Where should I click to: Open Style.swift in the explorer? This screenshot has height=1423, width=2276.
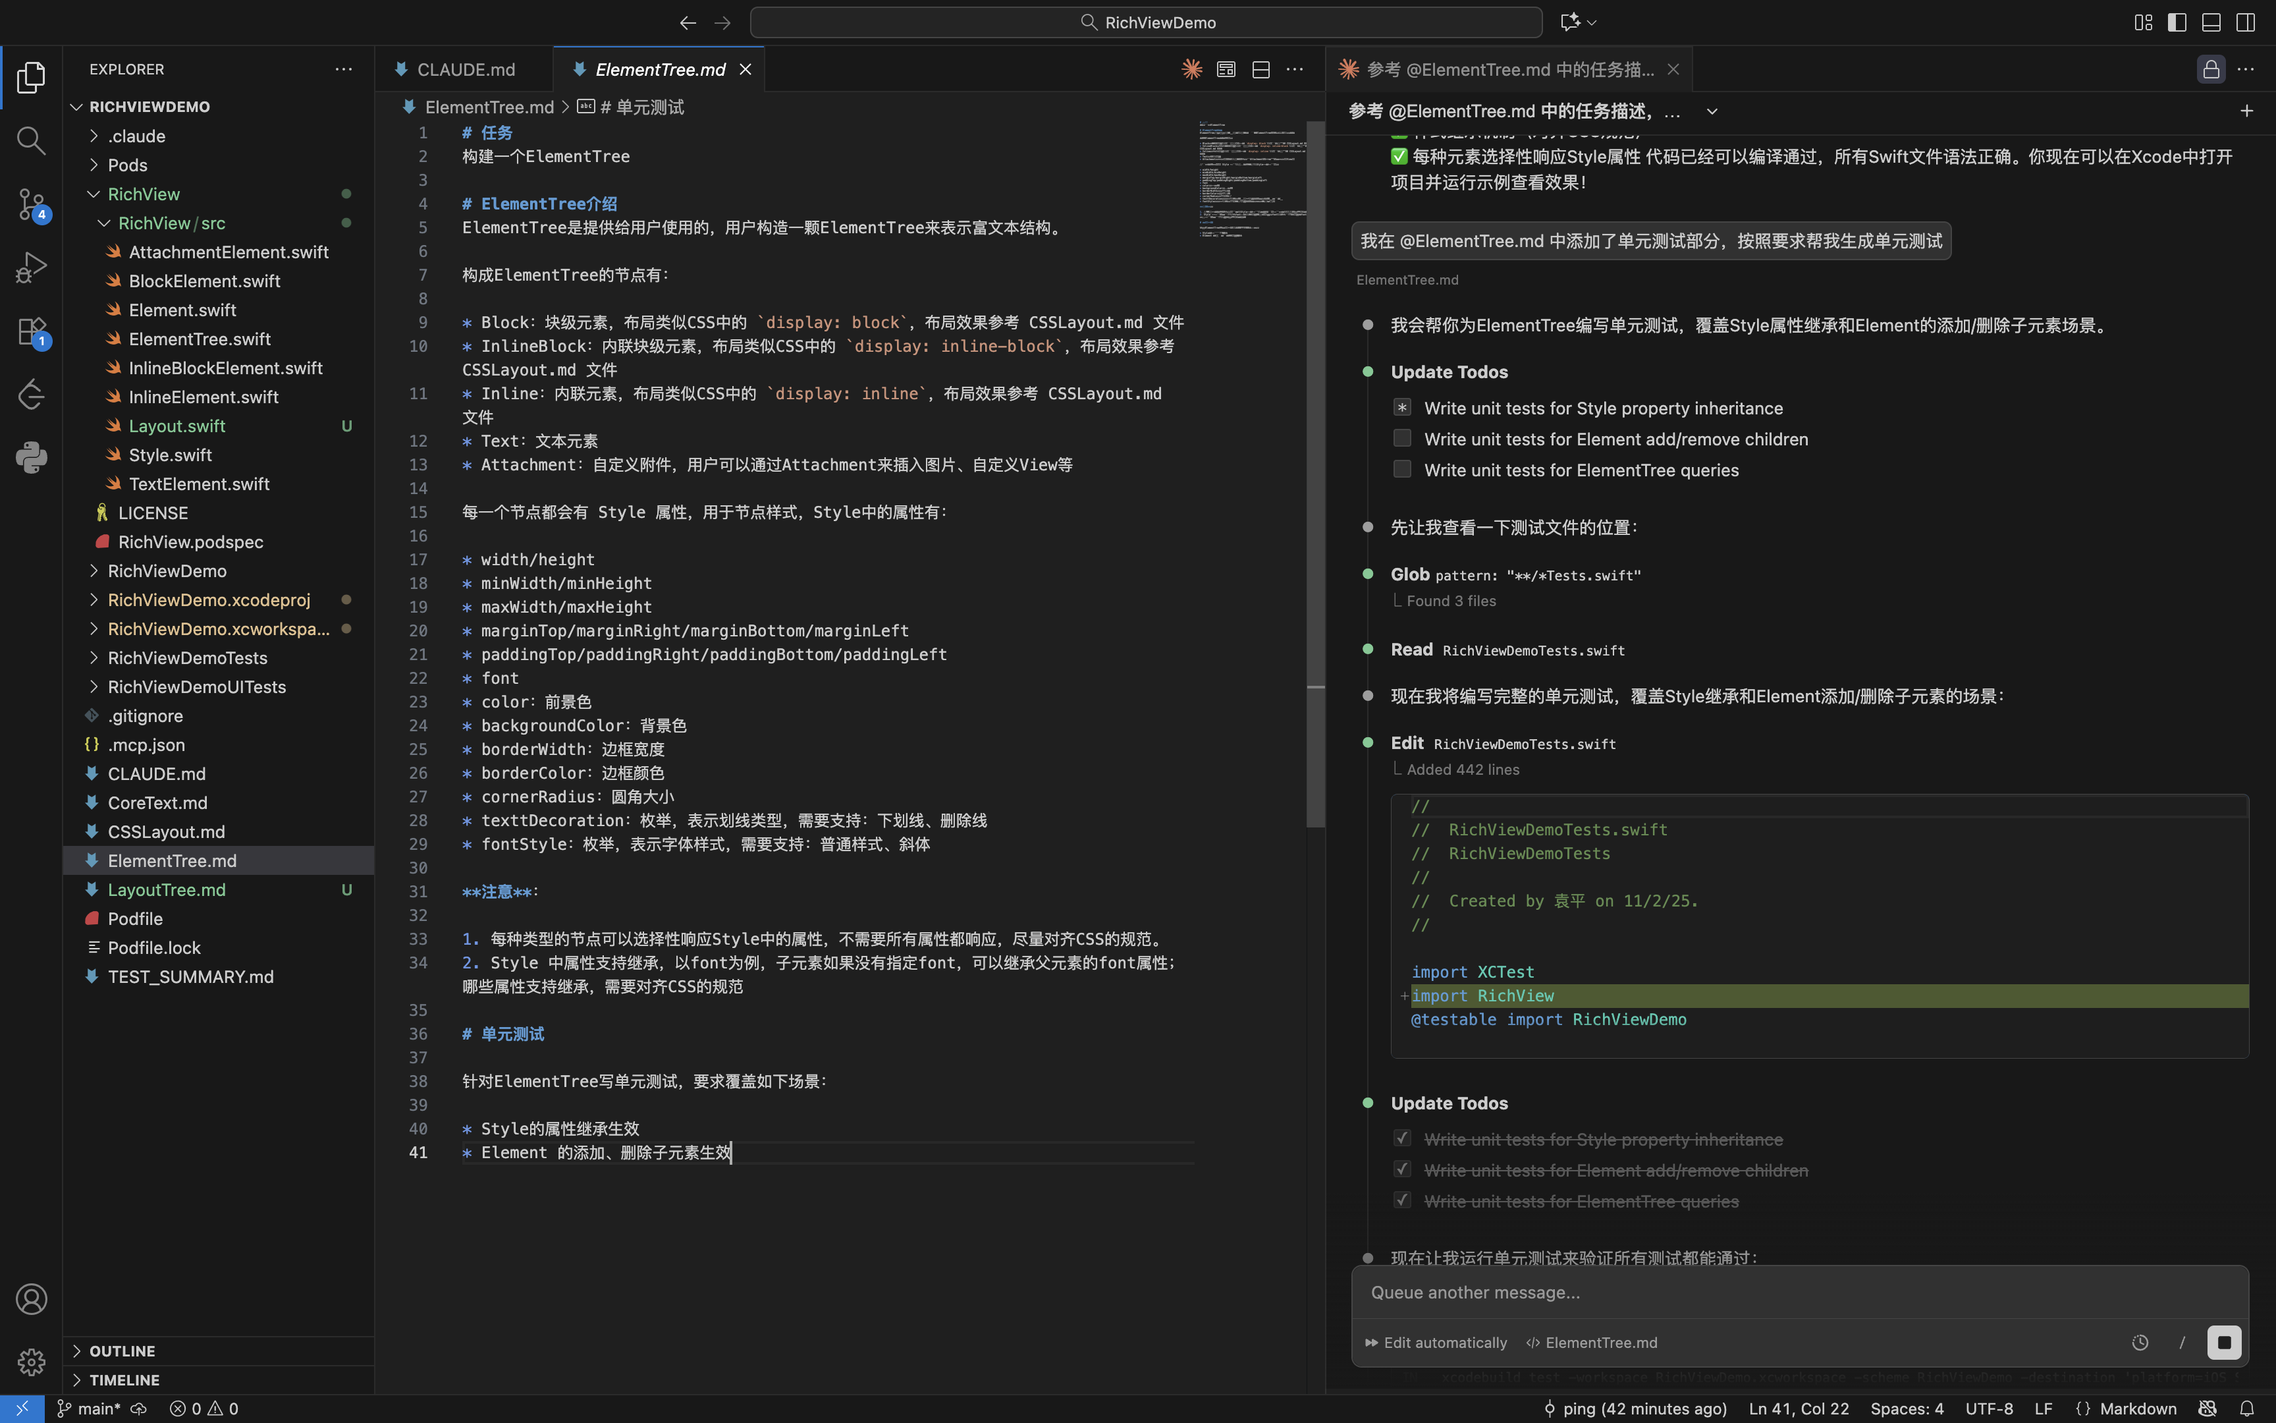[x=170, y=455]
